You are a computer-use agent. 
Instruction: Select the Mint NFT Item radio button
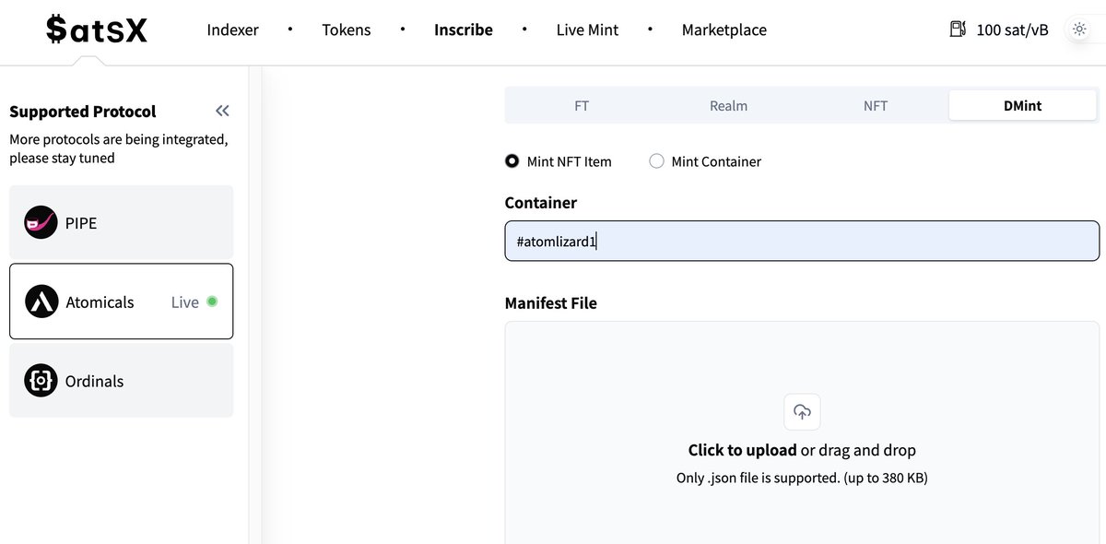click(512, 161)
